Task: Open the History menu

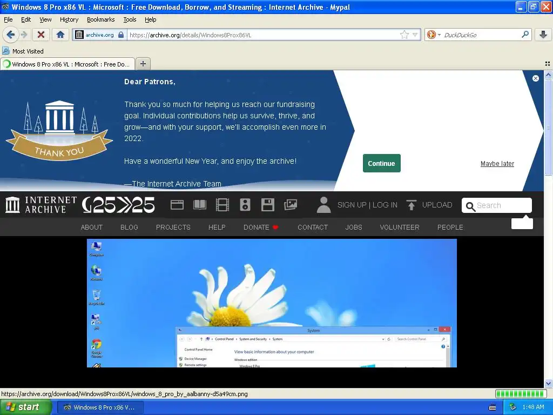Action: click(x=69, y=19)
